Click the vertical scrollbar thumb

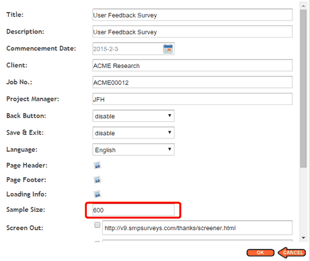(303, 89)
